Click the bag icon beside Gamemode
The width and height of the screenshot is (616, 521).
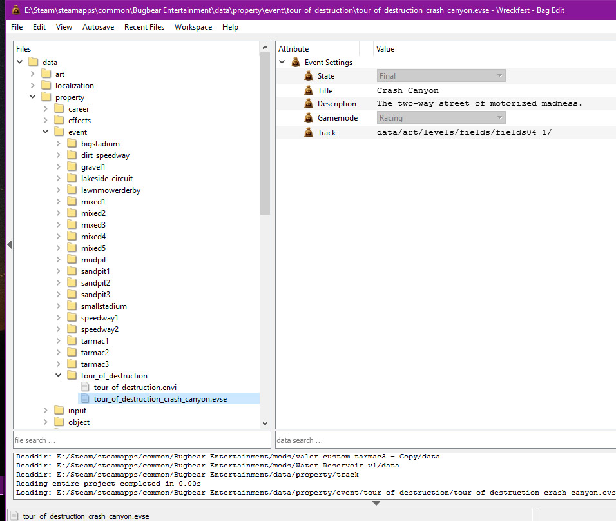pos(309,117)
